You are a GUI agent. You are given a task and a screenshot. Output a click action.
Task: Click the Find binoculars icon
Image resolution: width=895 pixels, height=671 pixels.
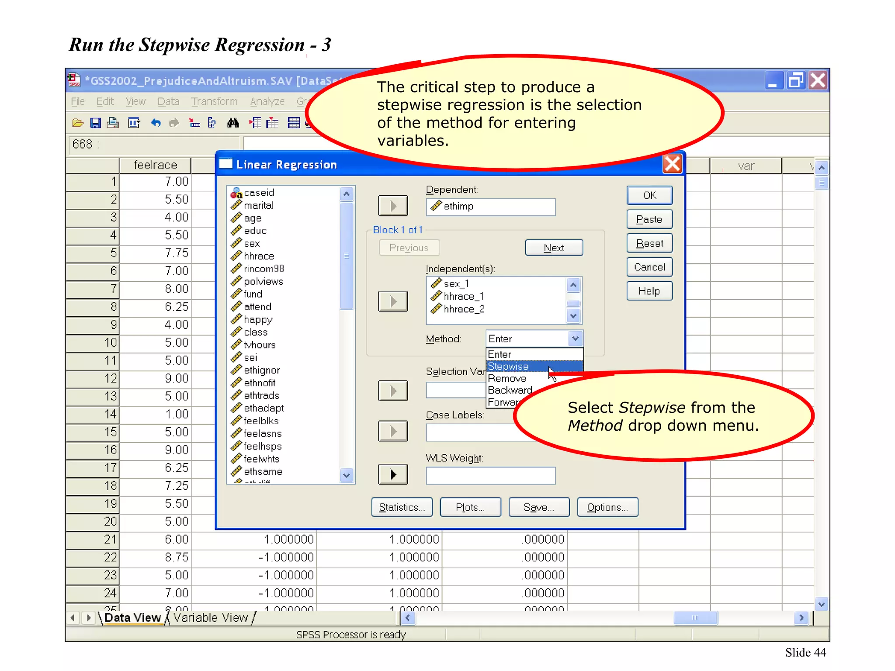pos(233,123)
